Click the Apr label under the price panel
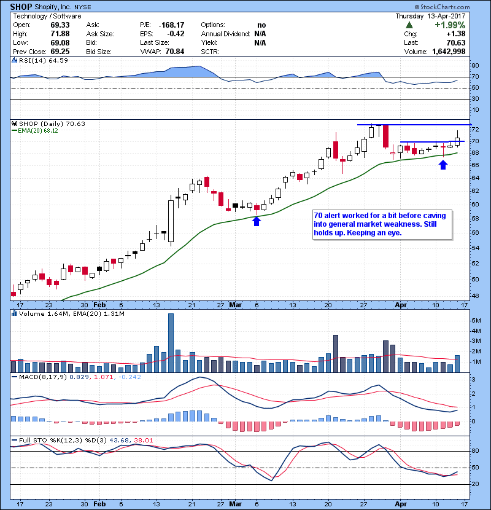The image size is (491, 510). [401, 305]
